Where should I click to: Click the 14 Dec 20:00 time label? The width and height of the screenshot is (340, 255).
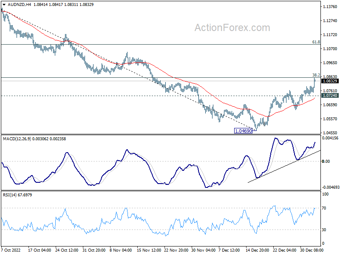pyautogui.click(x=258, y=250)
